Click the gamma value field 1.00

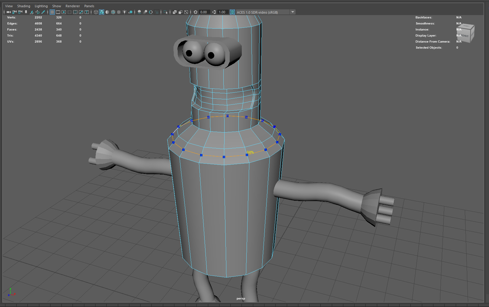[x=223, y=12]
